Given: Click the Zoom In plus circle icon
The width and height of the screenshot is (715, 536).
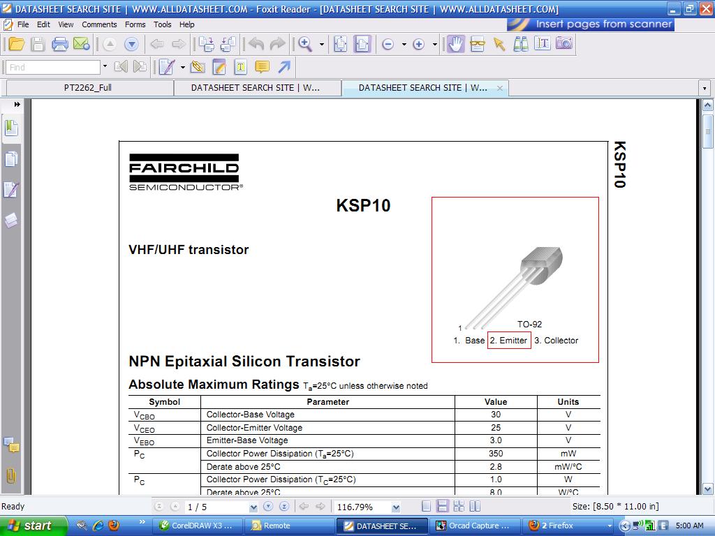Looking at the screenshot, I should (419, 44).
